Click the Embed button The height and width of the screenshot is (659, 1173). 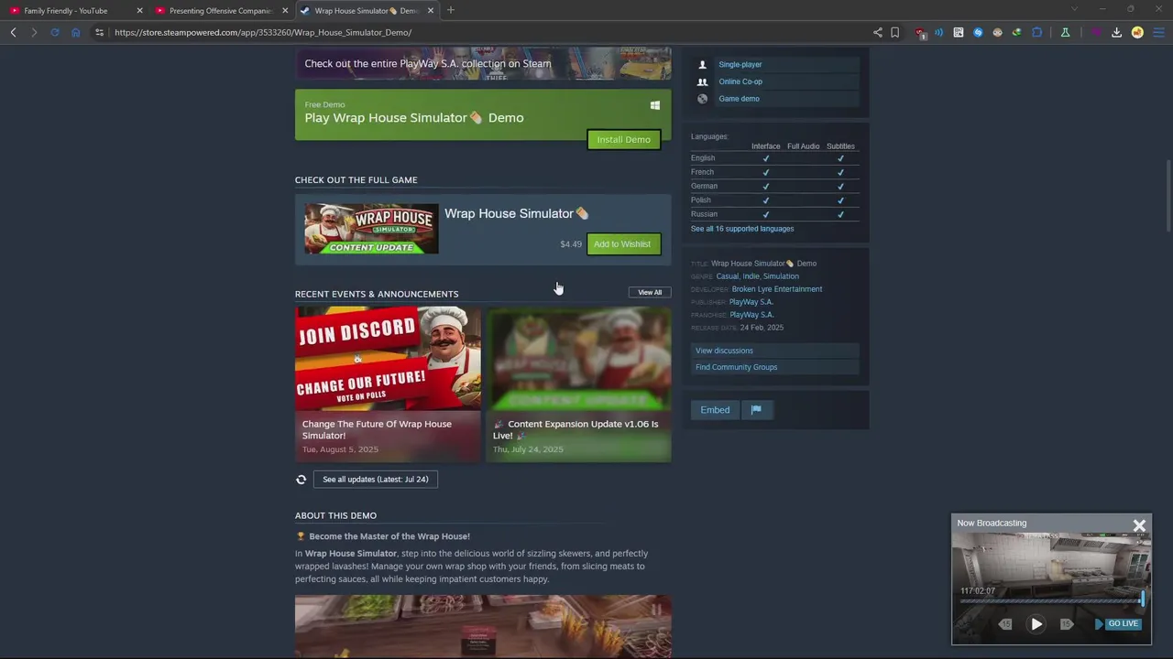click(x=715, y=410)
